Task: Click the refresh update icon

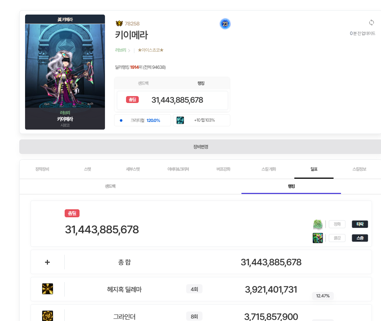Action: pos(371,23)
